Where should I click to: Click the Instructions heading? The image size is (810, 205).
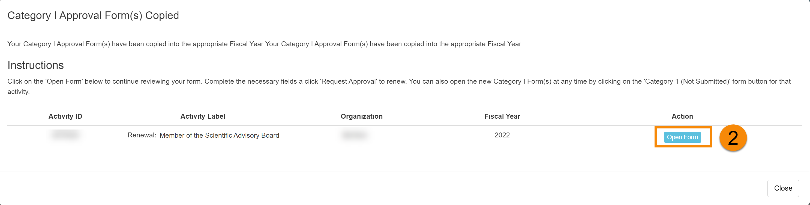coord(35,65)
